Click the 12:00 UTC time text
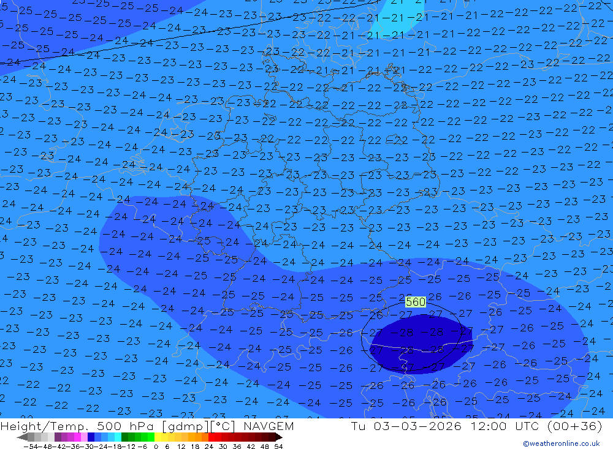 point(504,426)
